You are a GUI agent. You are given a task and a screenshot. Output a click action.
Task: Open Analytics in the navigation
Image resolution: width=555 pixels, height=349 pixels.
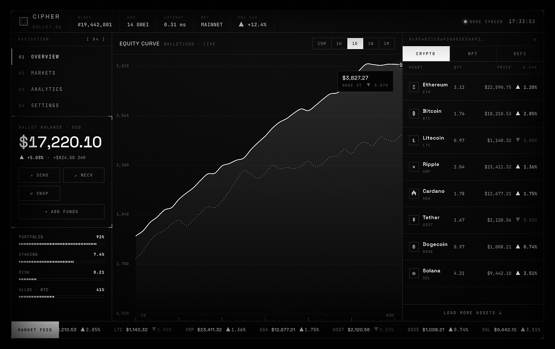click(x=62, y=89)
